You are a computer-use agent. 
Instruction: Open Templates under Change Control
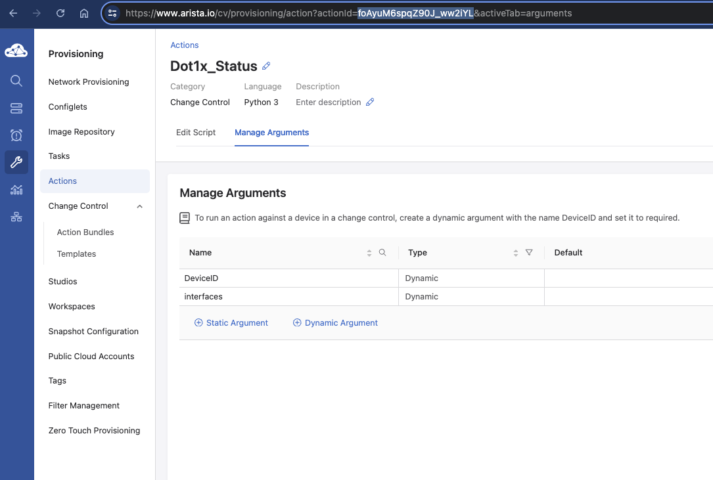76,254
